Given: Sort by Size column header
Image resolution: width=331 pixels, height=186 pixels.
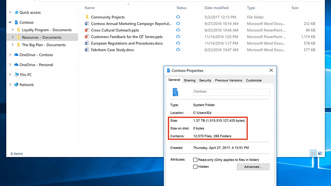Looking at the screenshot, I should click(x=295, y=8).
